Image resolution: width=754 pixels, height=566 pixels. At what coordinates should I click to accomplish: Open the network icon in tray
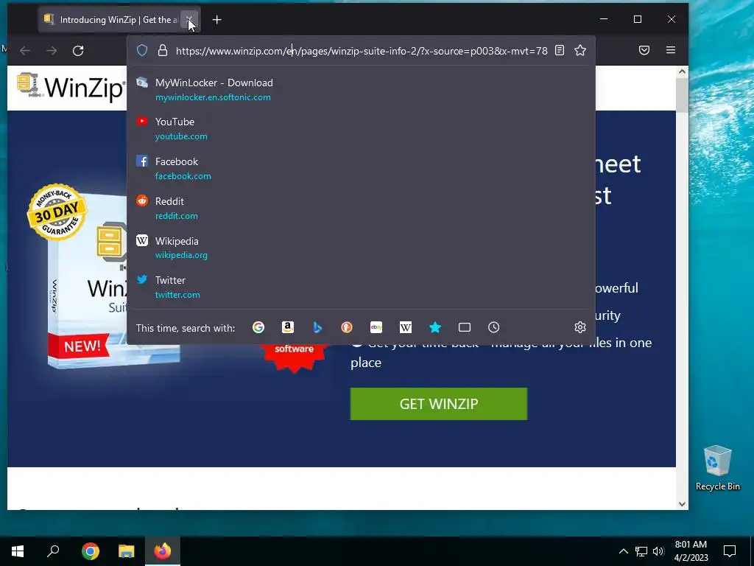641,551
